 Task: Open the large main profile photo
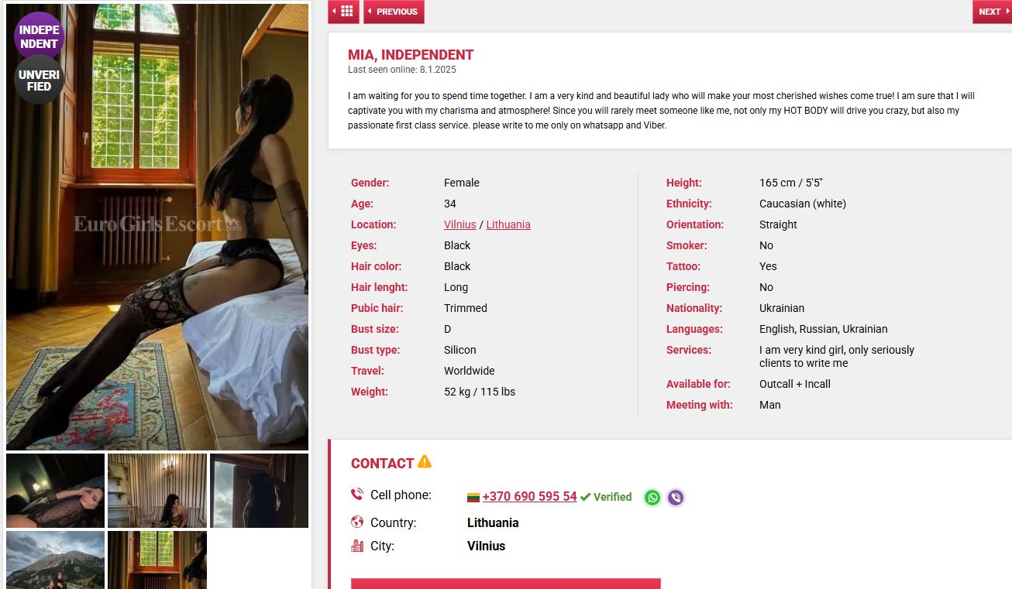click(157, 227)
